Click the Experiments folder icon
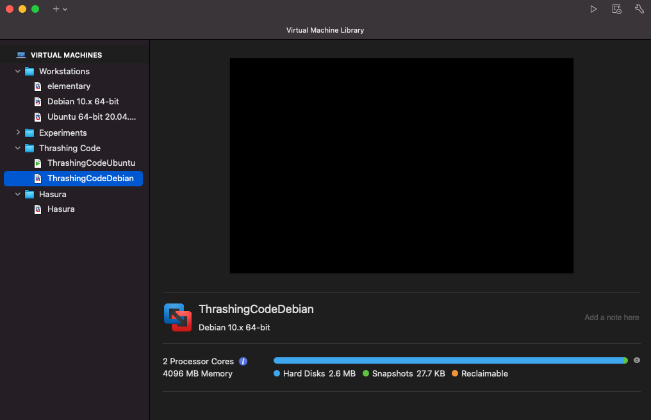 [x=29, y=133]
